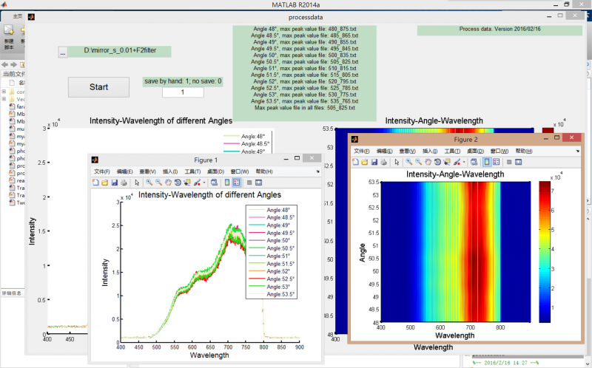Select the Zoom Out tool in Figure 2

pos(418,161)
